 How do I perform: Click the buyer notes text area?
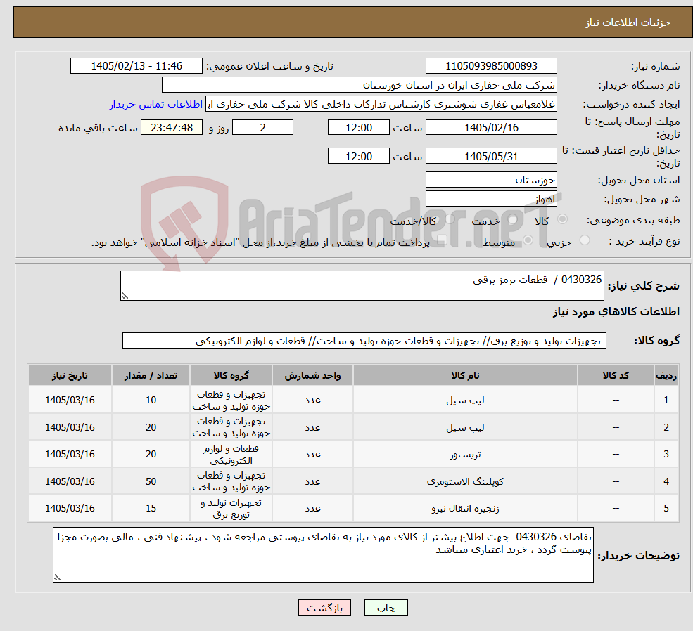[x=323, y=554]
